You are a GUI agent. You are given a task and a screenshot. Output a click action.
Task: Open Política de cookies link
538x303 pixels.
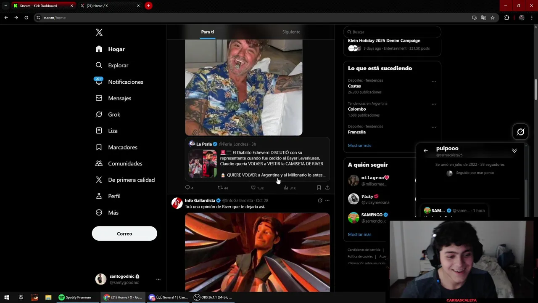pos(360,256)
